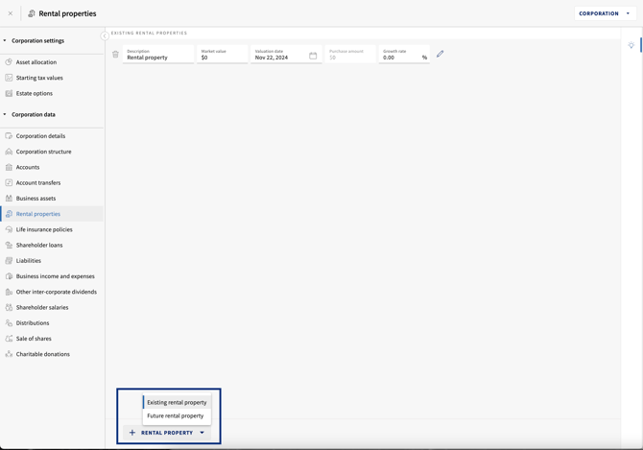Click the Other inter-corporate dividends icon
The width and height of the screenshot is (643, 450).
pyautogui.click(x=9, y=292)
